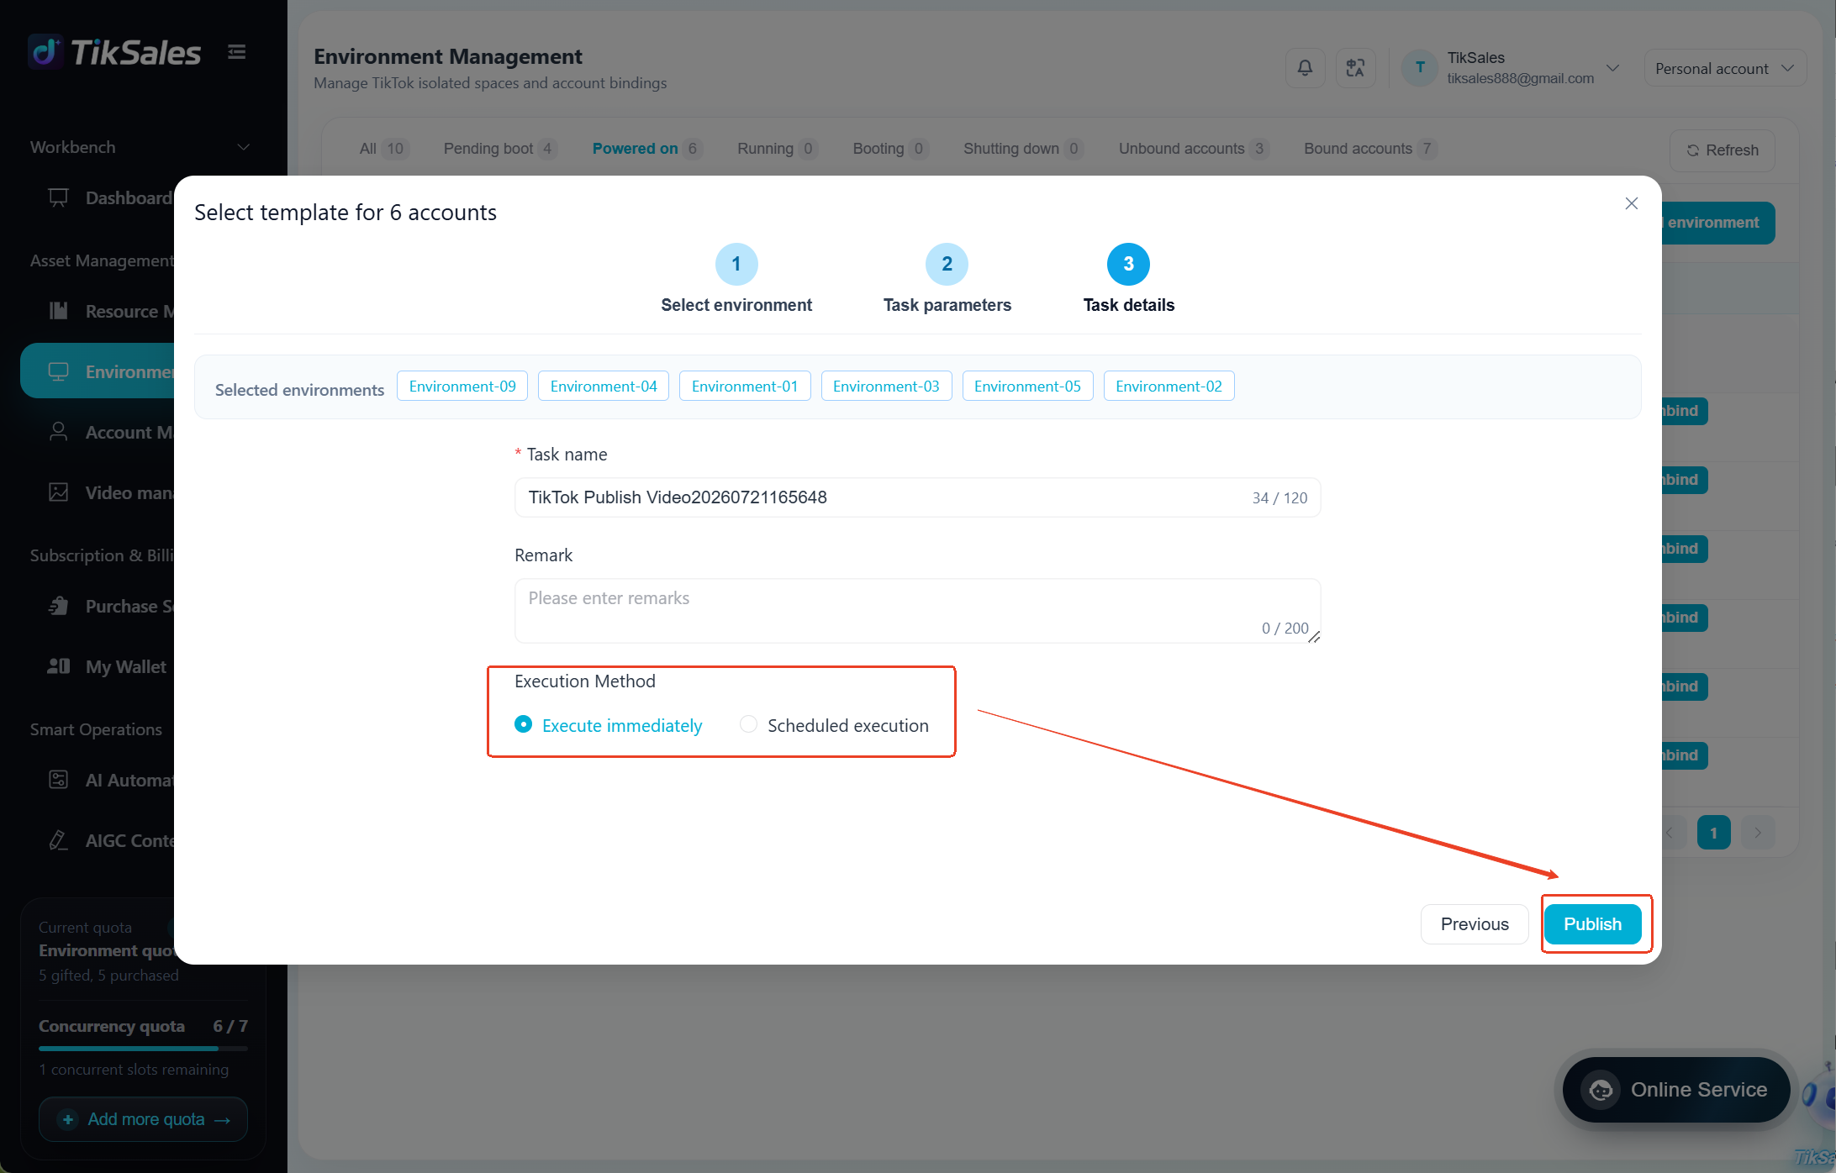The width and height of the screenshot is (1836, 1173).
Task: Click the Online Service chat icon
Action: [x=1601, y=1090]
